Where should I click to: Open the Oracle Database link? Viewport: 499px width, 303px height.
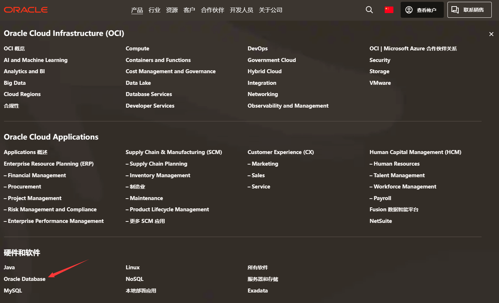25,279
